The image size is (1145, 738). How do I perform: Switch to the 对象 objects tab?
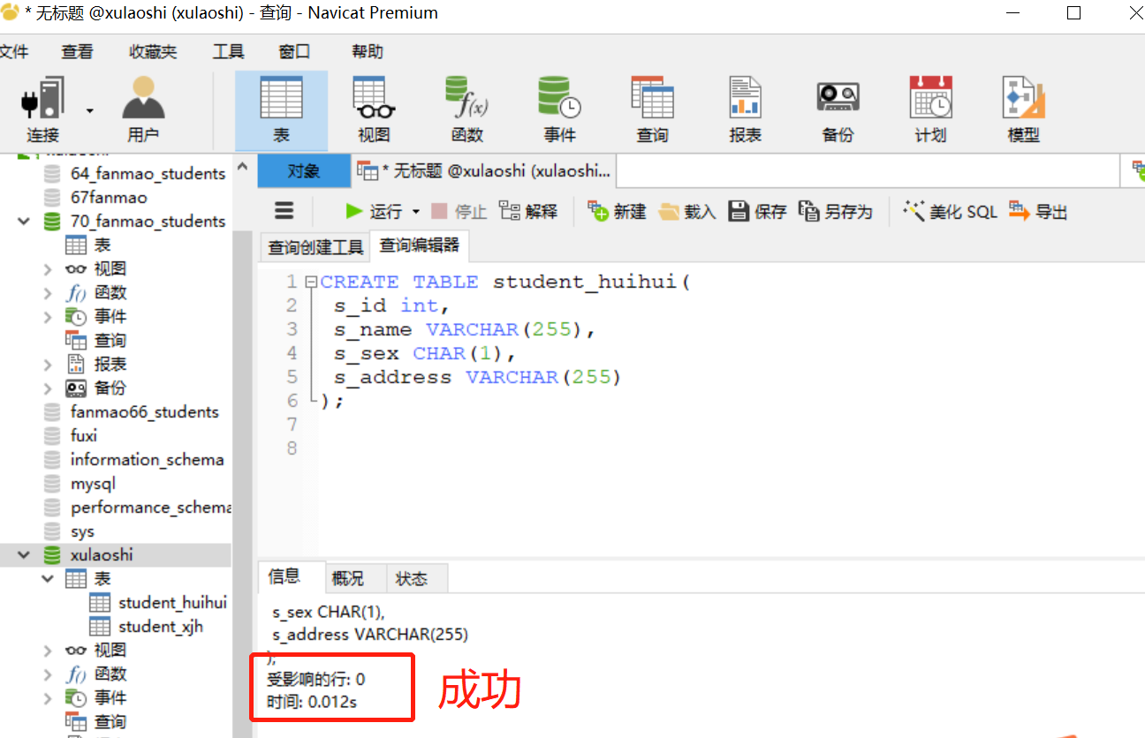click(x=304, y=171)
